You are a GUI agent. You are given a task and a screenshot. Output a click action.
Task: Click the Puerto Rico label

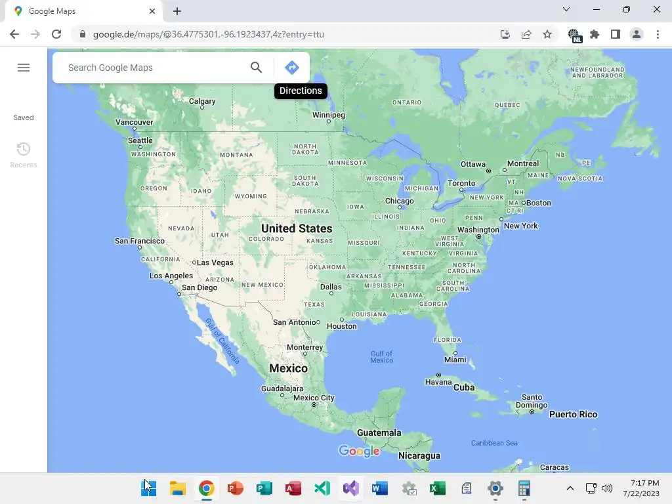[x=573, y=415]
